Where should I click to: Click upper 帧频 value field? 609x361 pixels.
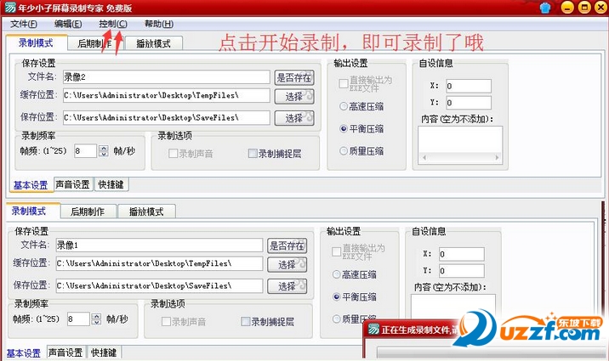[x=85, y=151]
